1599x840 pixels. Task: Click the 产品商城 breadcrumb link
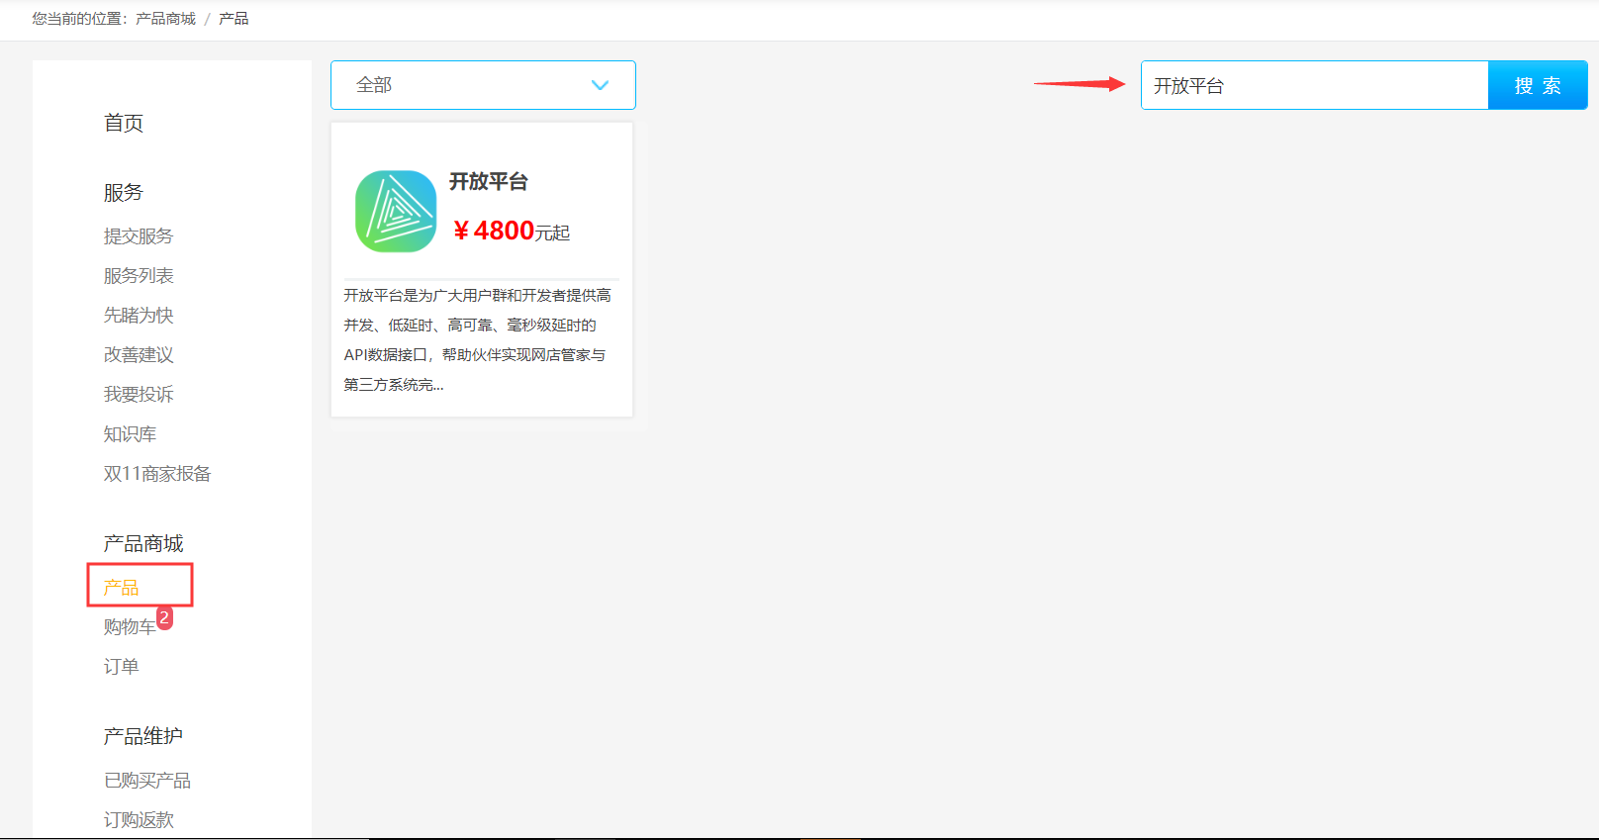click(165, 19)
